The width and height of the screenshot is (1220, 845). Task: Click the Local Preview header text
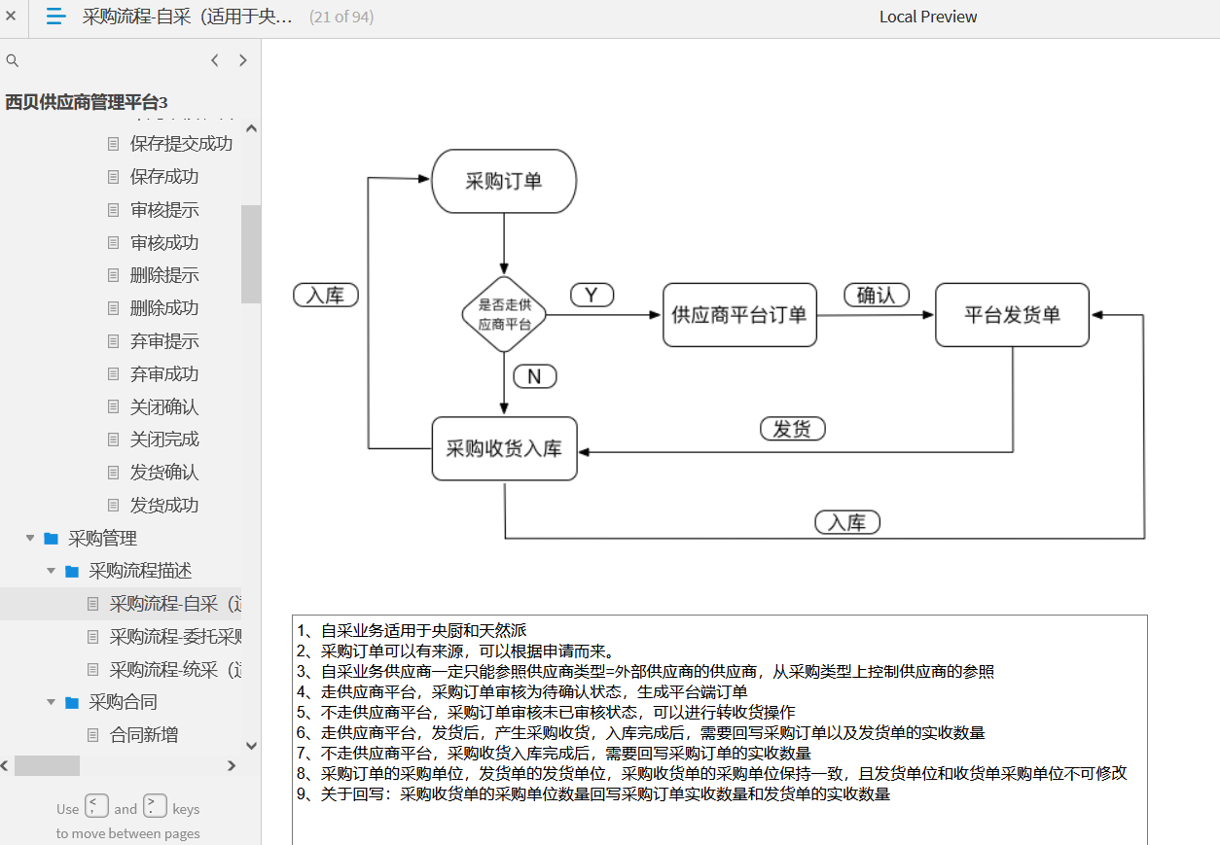928,17
